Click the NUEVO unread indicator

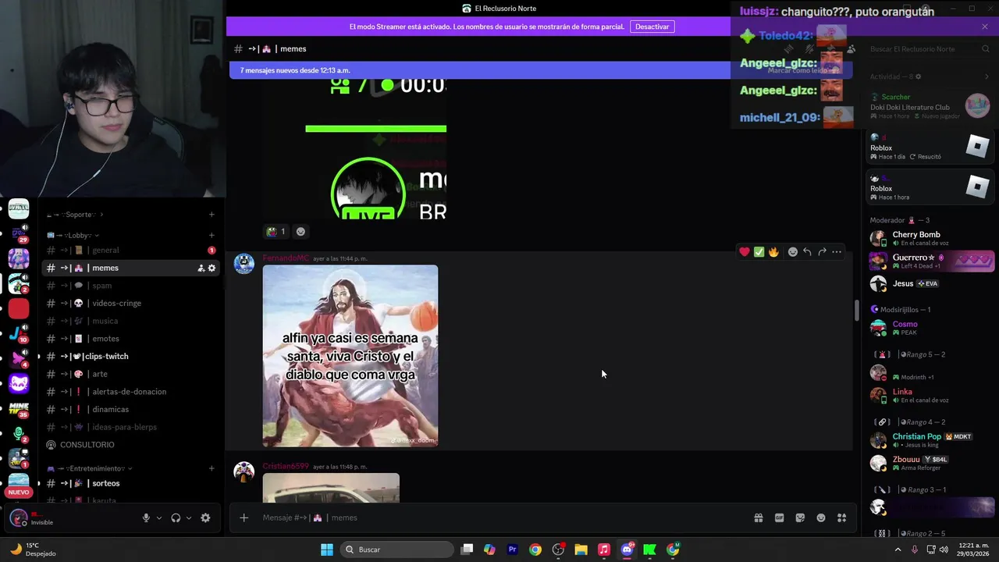[x=19, y=493]
